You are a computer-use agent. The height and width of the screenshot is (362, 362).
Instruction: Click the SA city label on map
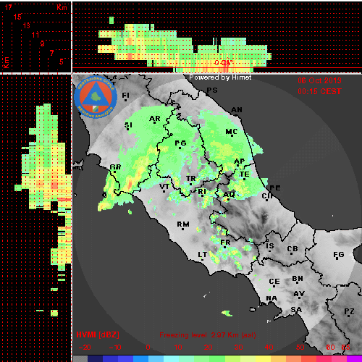click(x=296, y=310)
